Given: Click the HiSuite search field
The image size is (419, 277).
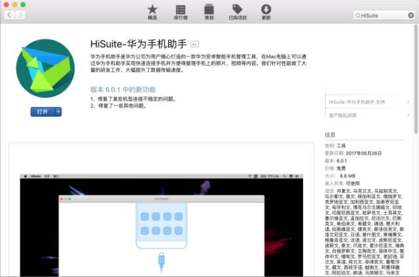Looking at the screenshot, I should (384, 15).
